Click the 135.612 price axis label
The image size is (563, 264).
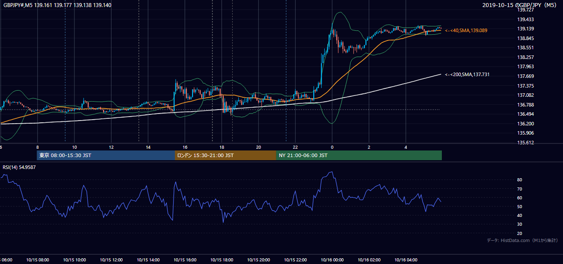tap(526, 143)
